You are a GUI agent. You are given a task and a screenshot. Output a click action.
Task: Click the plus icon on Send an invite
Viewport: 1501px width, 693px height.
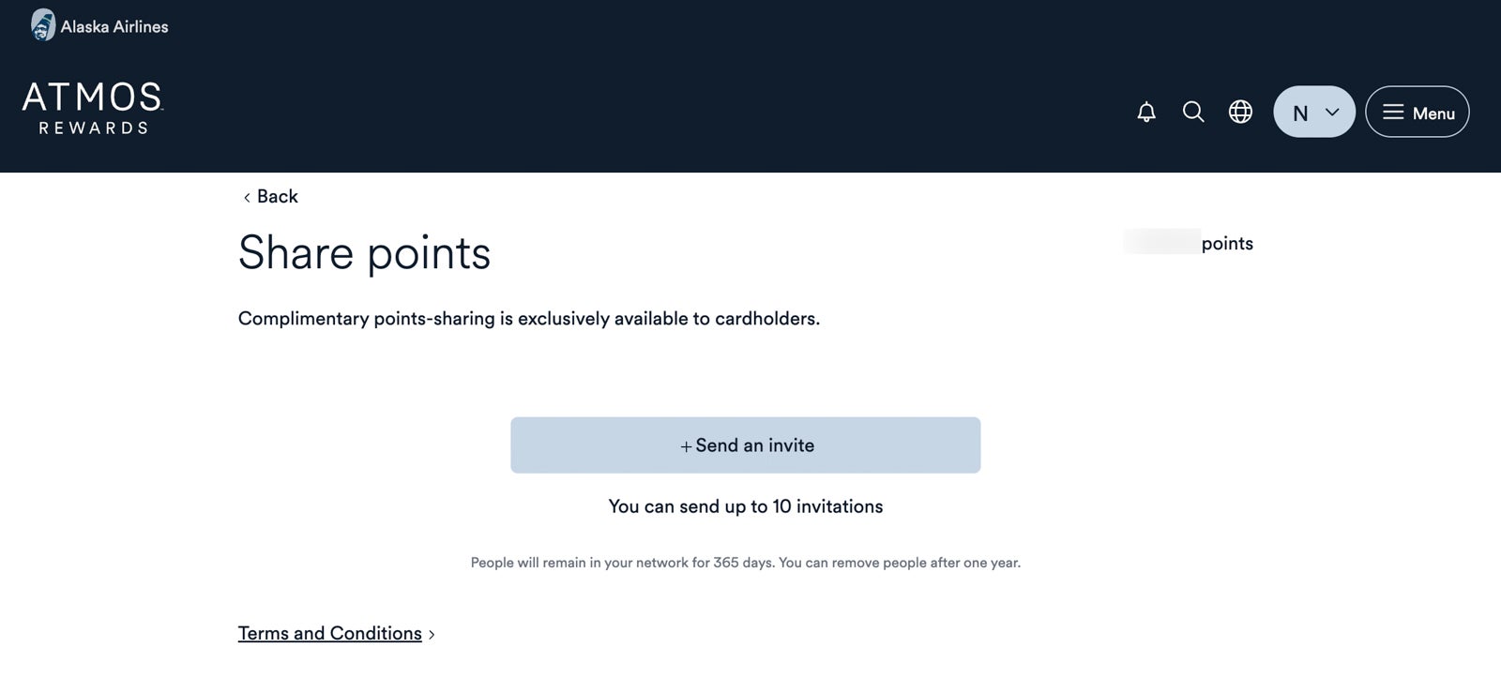point(685,445)
